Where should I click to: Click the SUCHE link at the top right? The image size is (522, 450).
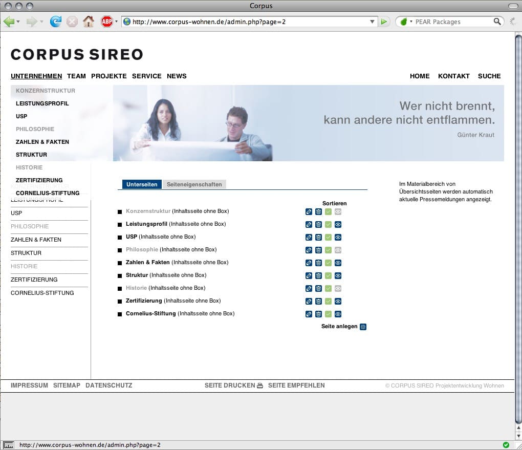pyautogui.click(x=489, y=76)
